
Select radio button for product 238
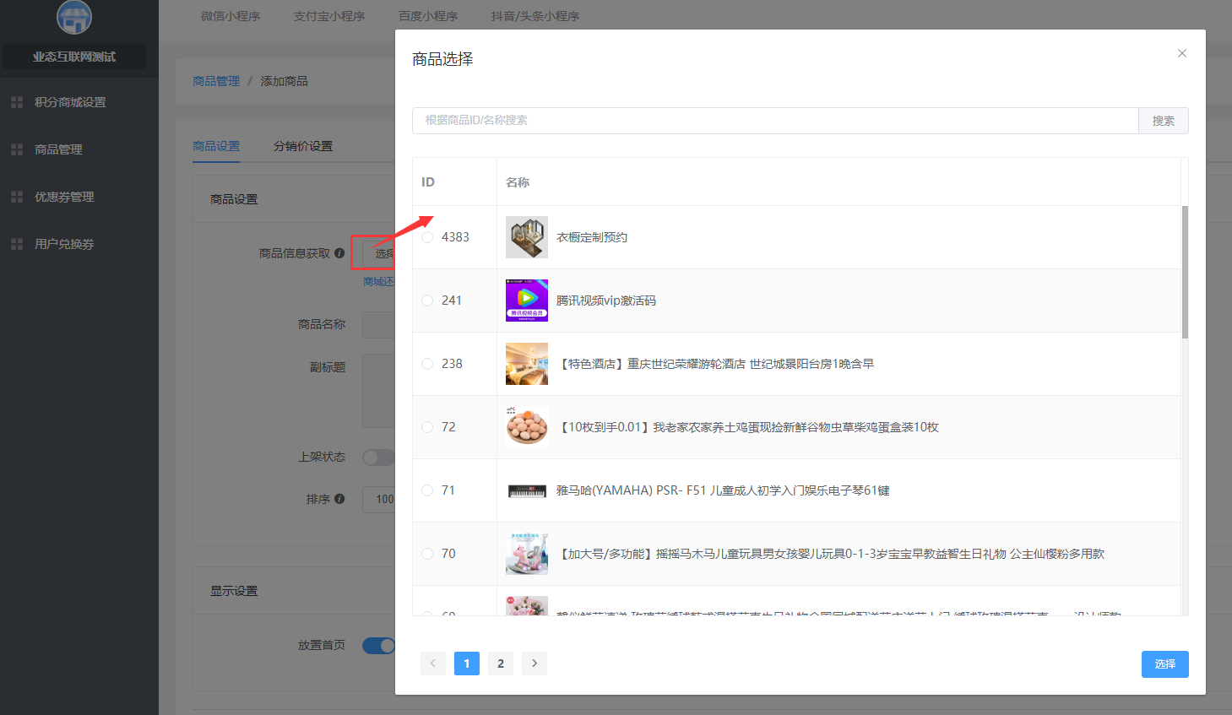coord(427,364)
